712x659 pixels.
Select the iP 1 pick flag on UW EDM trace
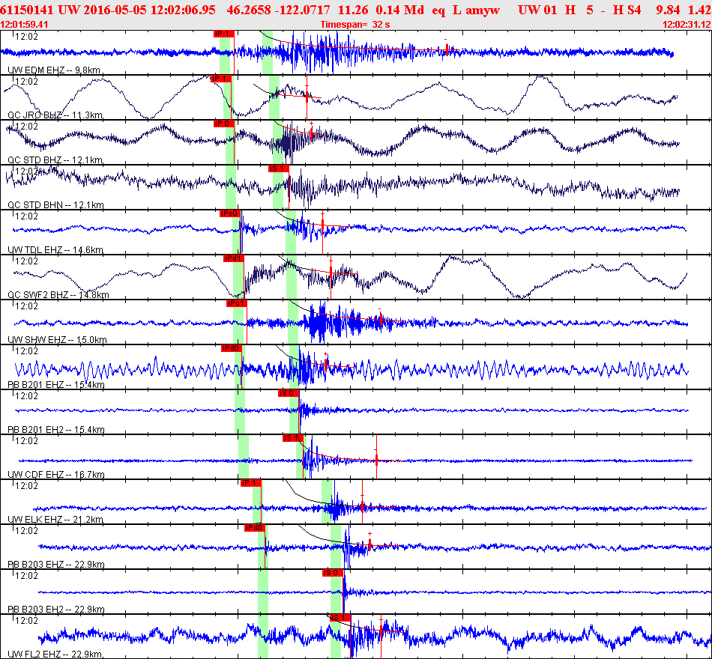click(224, 34)
